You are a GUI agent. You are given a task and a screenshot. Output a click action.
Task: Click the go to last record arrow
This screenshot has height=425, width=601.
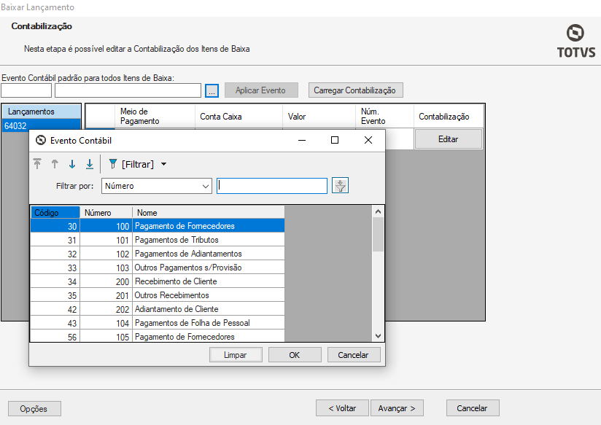pyautogui.click(x=90, y=165)
